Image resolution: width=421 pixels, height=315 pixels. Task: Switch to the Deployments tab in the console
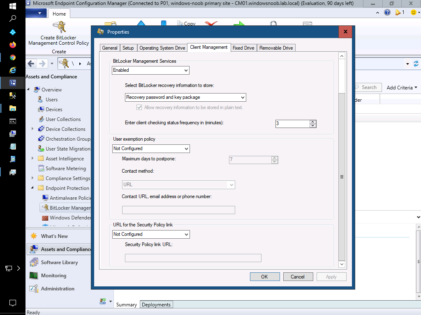coord(156,305)
